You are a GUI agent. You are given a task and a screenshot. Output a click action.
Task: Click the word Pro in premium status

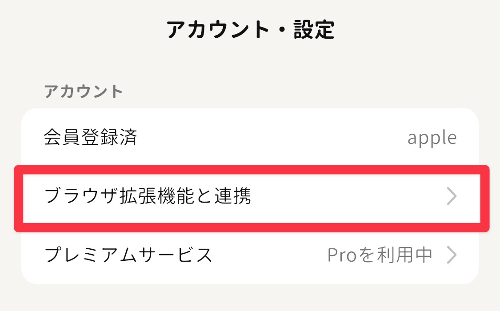pyautogui.click(x=342, y=255)
